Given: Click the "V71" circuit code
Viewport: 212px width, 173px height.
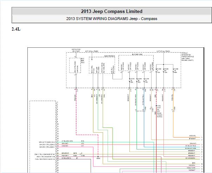Looking at the screenshot, I should pos(83,146).
